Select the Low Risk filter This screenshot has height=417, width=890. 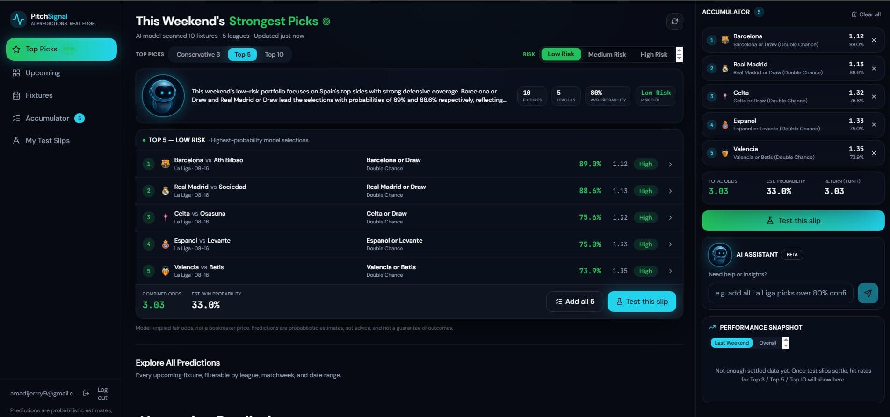point(561,54)
